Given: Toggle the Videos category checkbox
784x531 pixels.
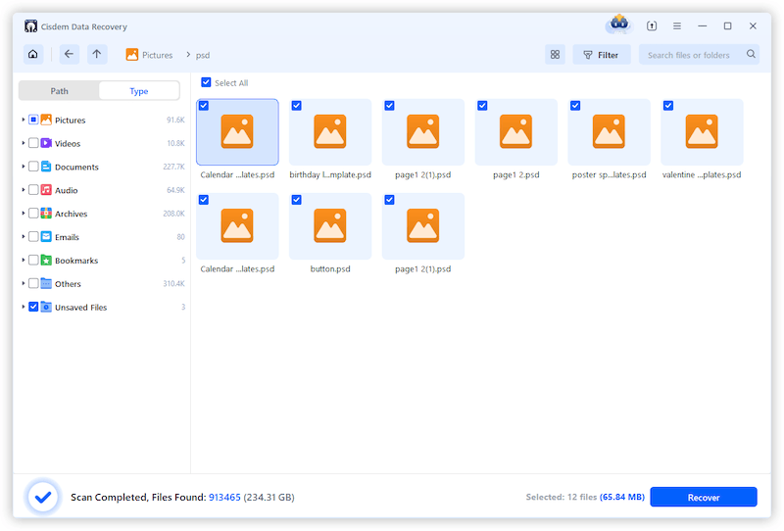Looking at the screenshot, I should coord(33,143).
